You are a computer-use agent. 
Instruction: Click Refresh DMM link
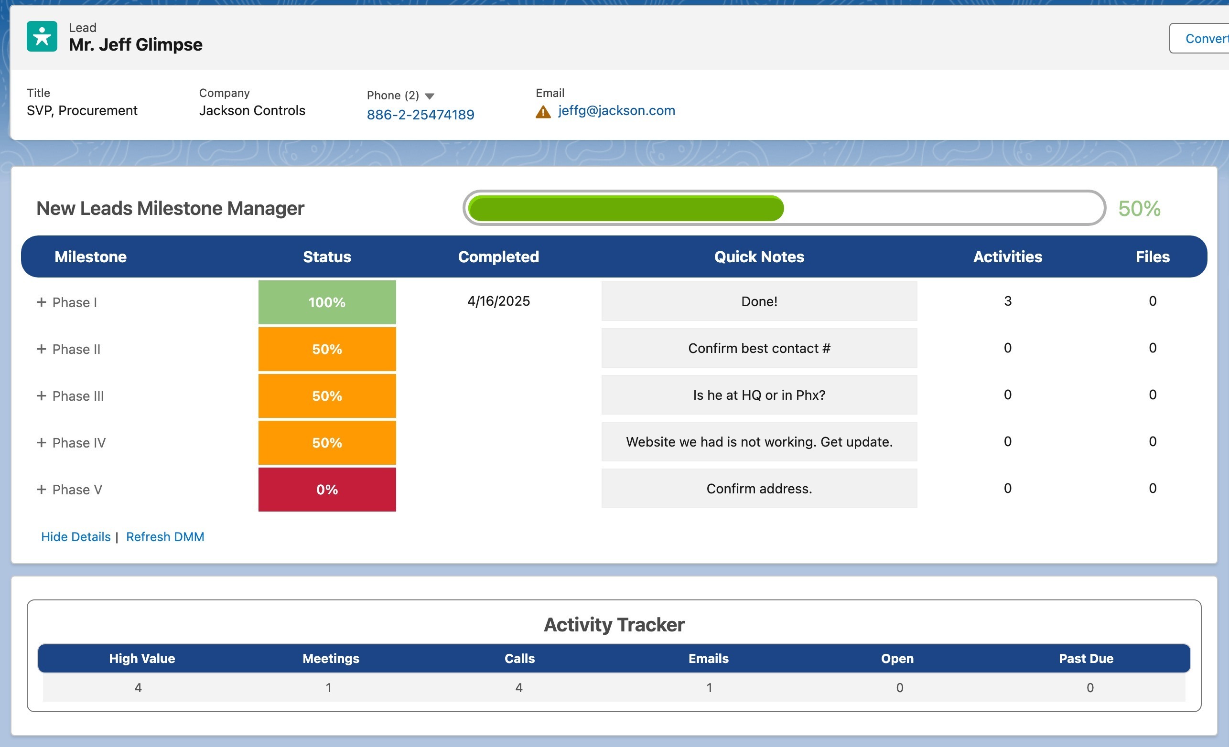(x=164, y=536)
